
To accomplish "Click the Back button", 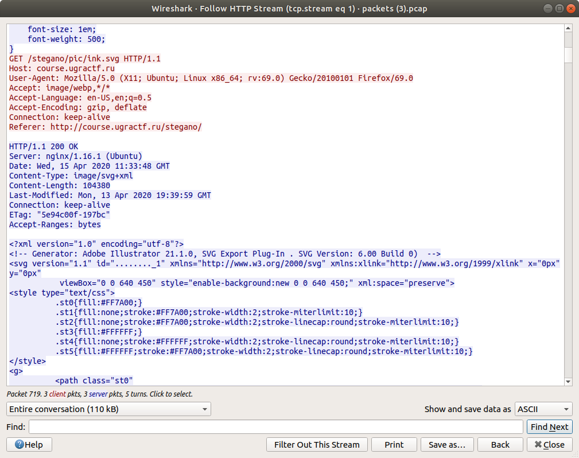I will (500, 444).
